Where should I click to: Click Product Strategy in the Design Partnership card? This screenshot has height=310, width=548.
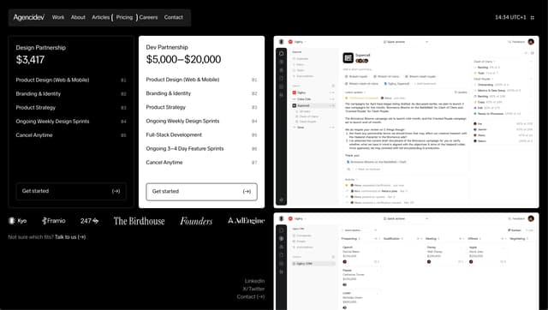coord(36,108)
